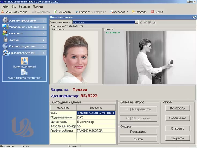Click the rename verification point icon
The width and height of the screenshot is (197, 148).
145,22
